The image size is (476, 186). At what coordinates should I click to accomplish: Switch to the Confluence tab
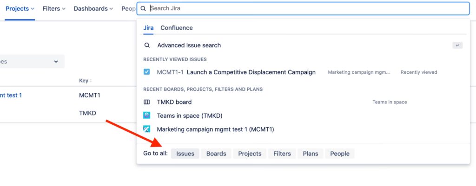point(177,28)
